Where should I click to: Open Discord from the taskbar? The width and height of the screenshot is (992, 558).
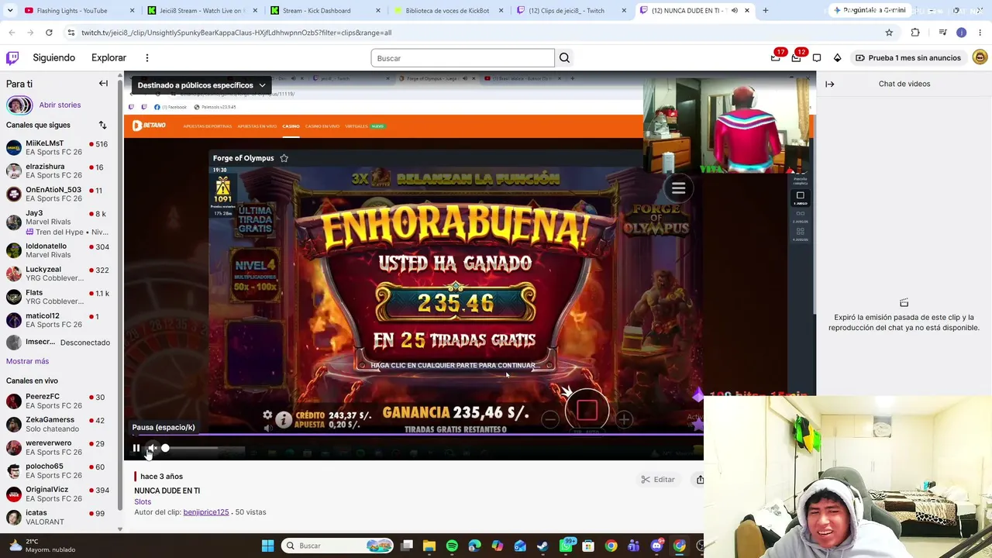tap(656, 546)
